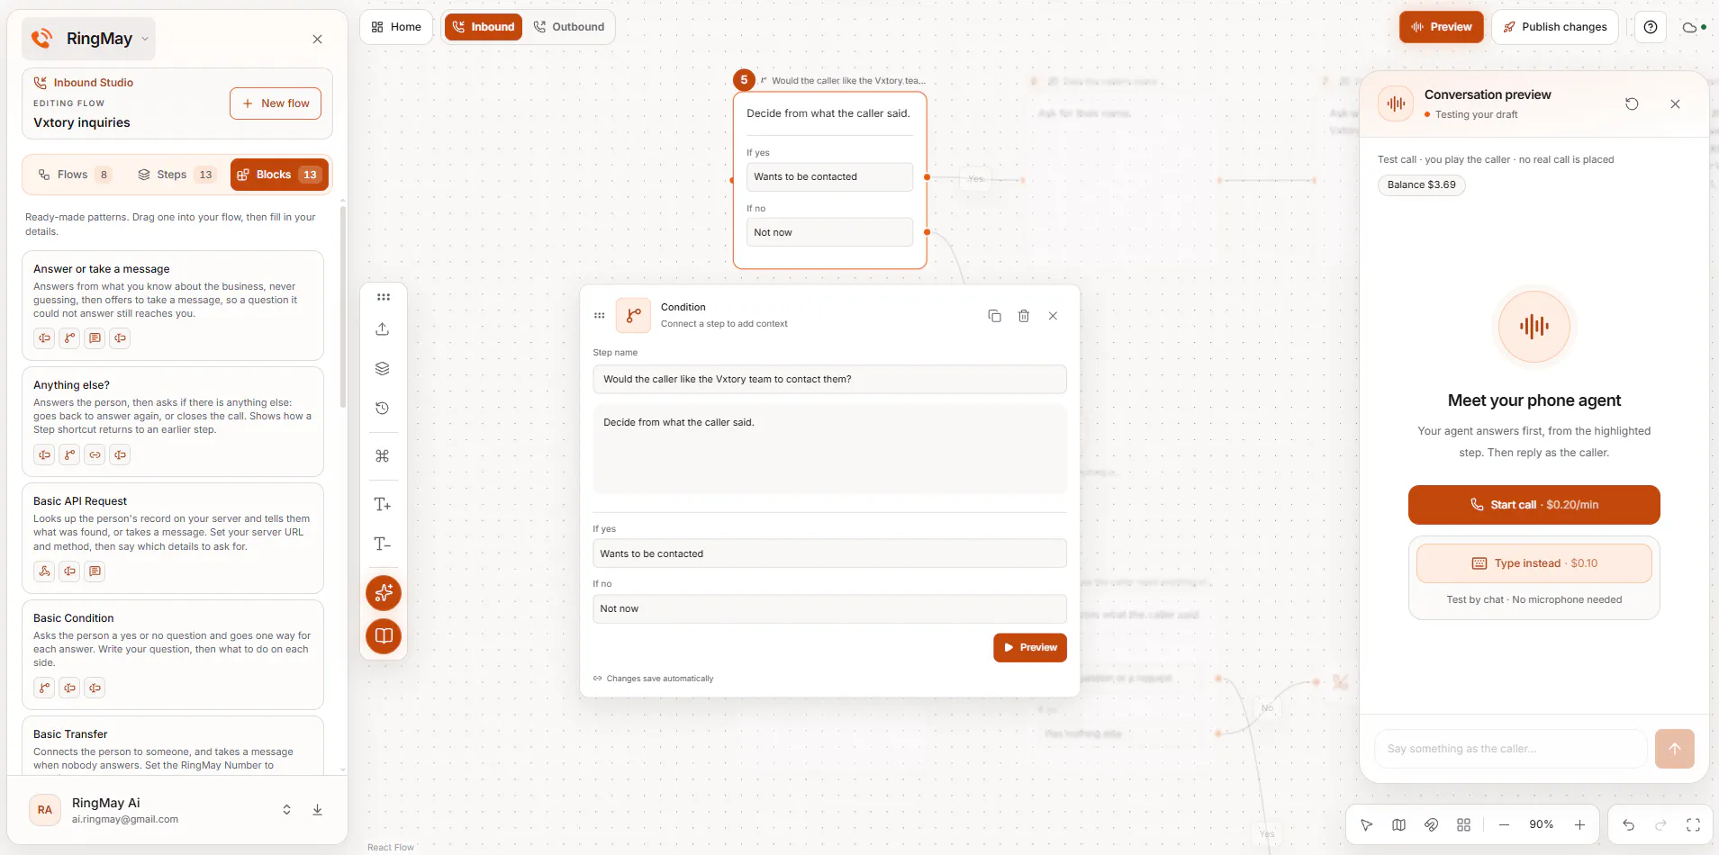This screenshot has height=855, width=1719.
Task: Undo the last canvas change
Action: pyautogui.click(x=1629, y=825)
